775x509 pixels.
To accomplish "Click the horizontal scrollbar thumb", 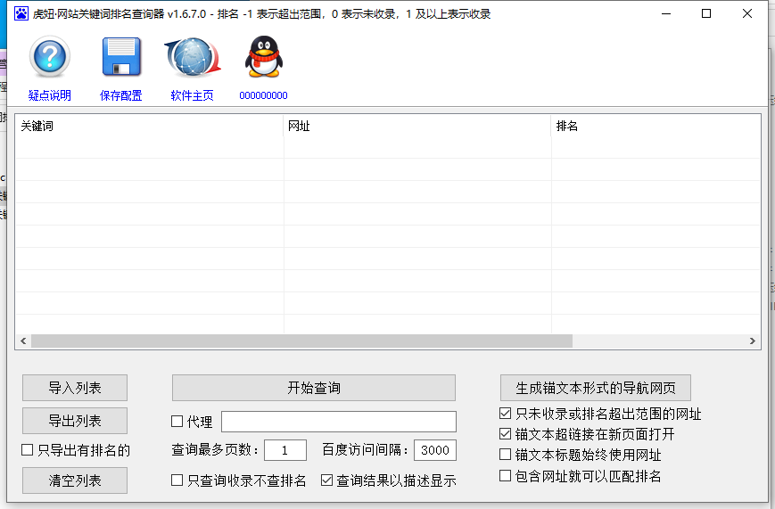I will click(301, 341).
